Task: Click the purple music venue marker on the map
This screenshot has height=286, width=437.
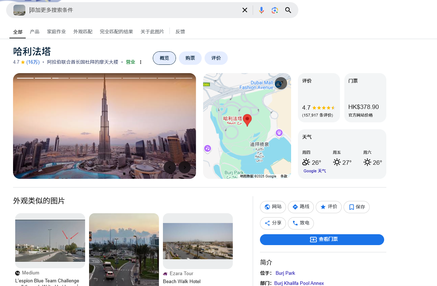Action: pyautogui.click(x=207, y=148)
